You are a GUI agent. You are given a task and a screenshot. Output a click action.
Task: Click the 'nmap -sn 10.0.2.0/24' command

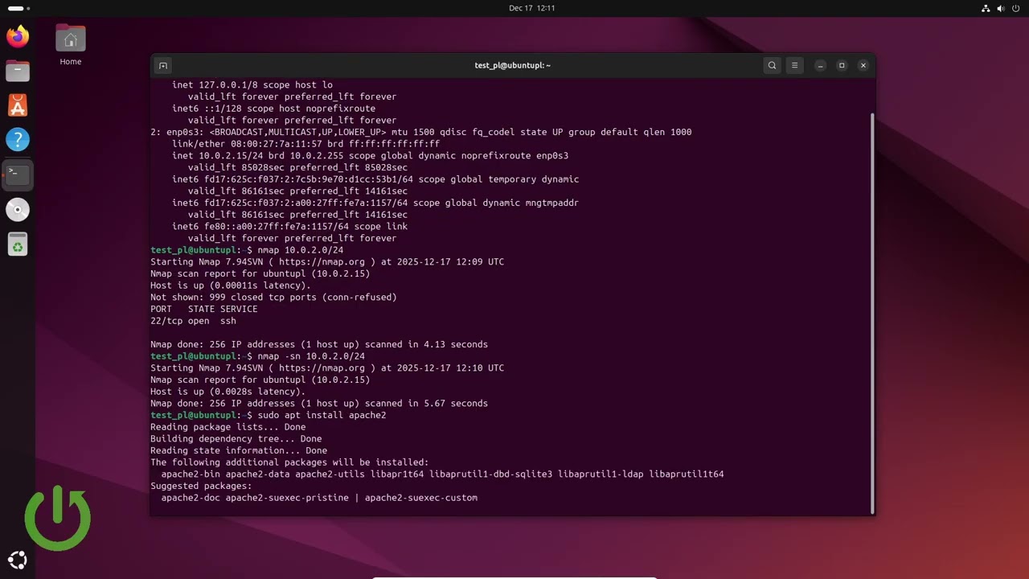point(311,356)
